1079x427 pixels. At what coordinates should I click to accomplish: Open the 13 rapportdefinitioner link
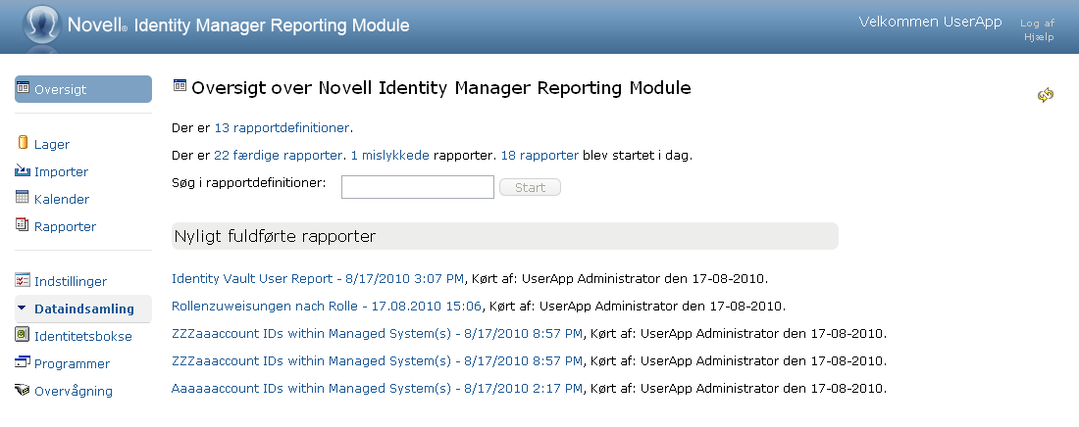(282, 128)
